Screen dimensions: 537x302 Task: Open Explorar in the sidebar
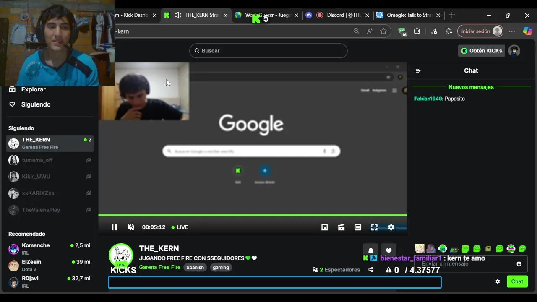pos(27,89)
